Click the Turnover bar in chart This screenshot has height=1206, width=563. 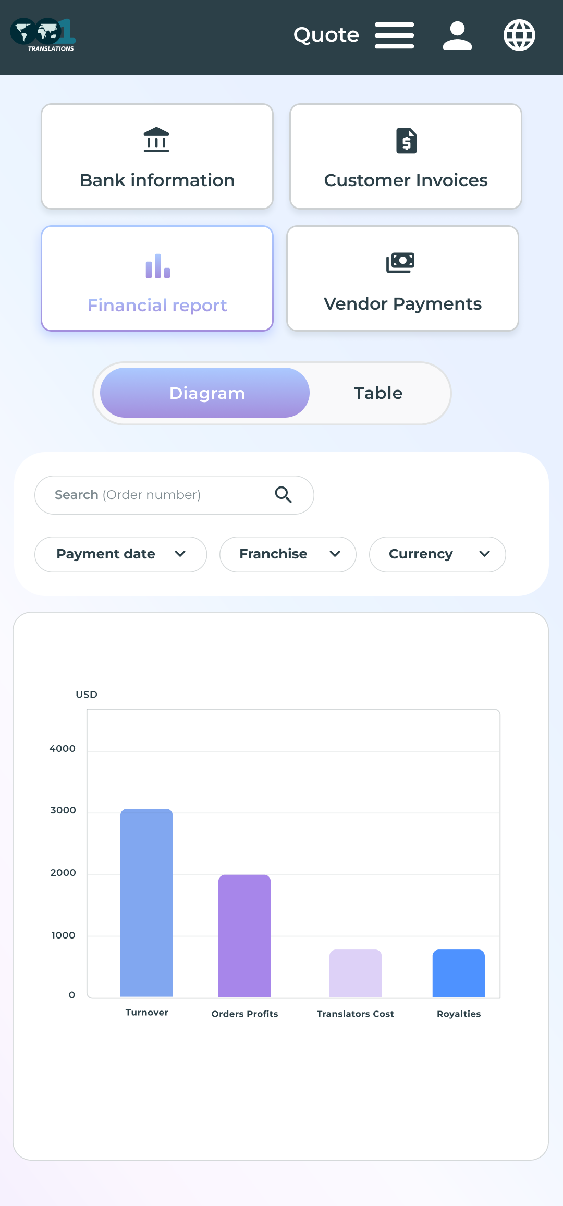tap(146, 902)
